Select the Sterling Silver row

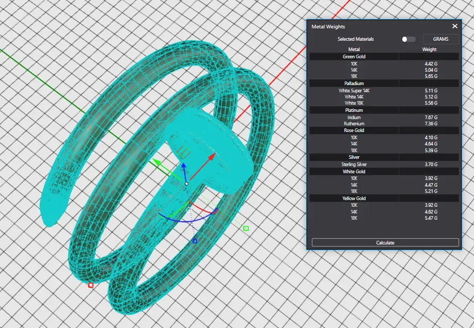click(x=354, y=165)
